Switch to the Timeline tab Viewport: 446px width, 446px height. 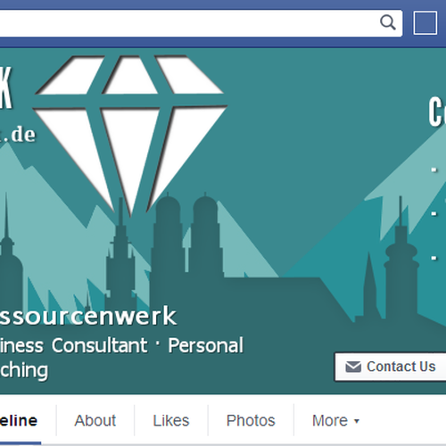(19, 421)
